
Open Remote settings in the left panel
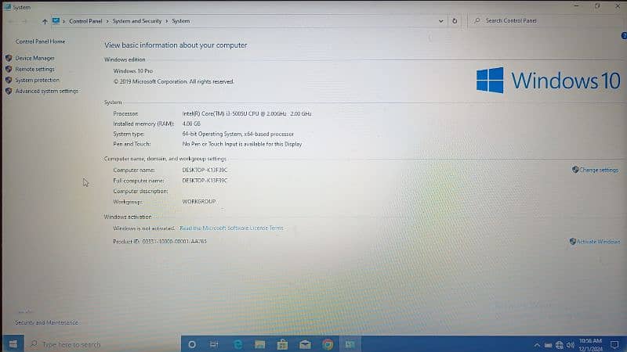(x=34, y=69)
